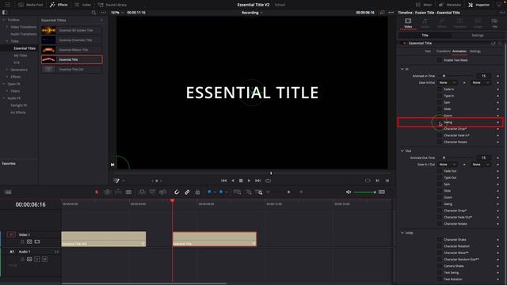Click Full Extent Zoom icon
This screenshot has height=285, width=507.
tap(237, 192)
